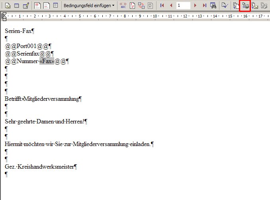Click the '@@Port001@@' line

click(x=27, y=46)
